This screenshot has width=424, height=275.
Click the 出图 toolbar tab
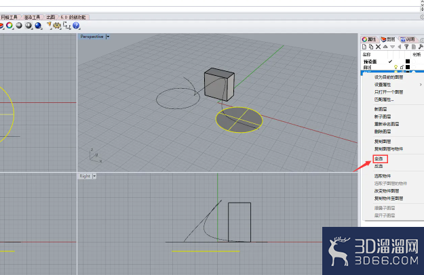pos(51,17)
